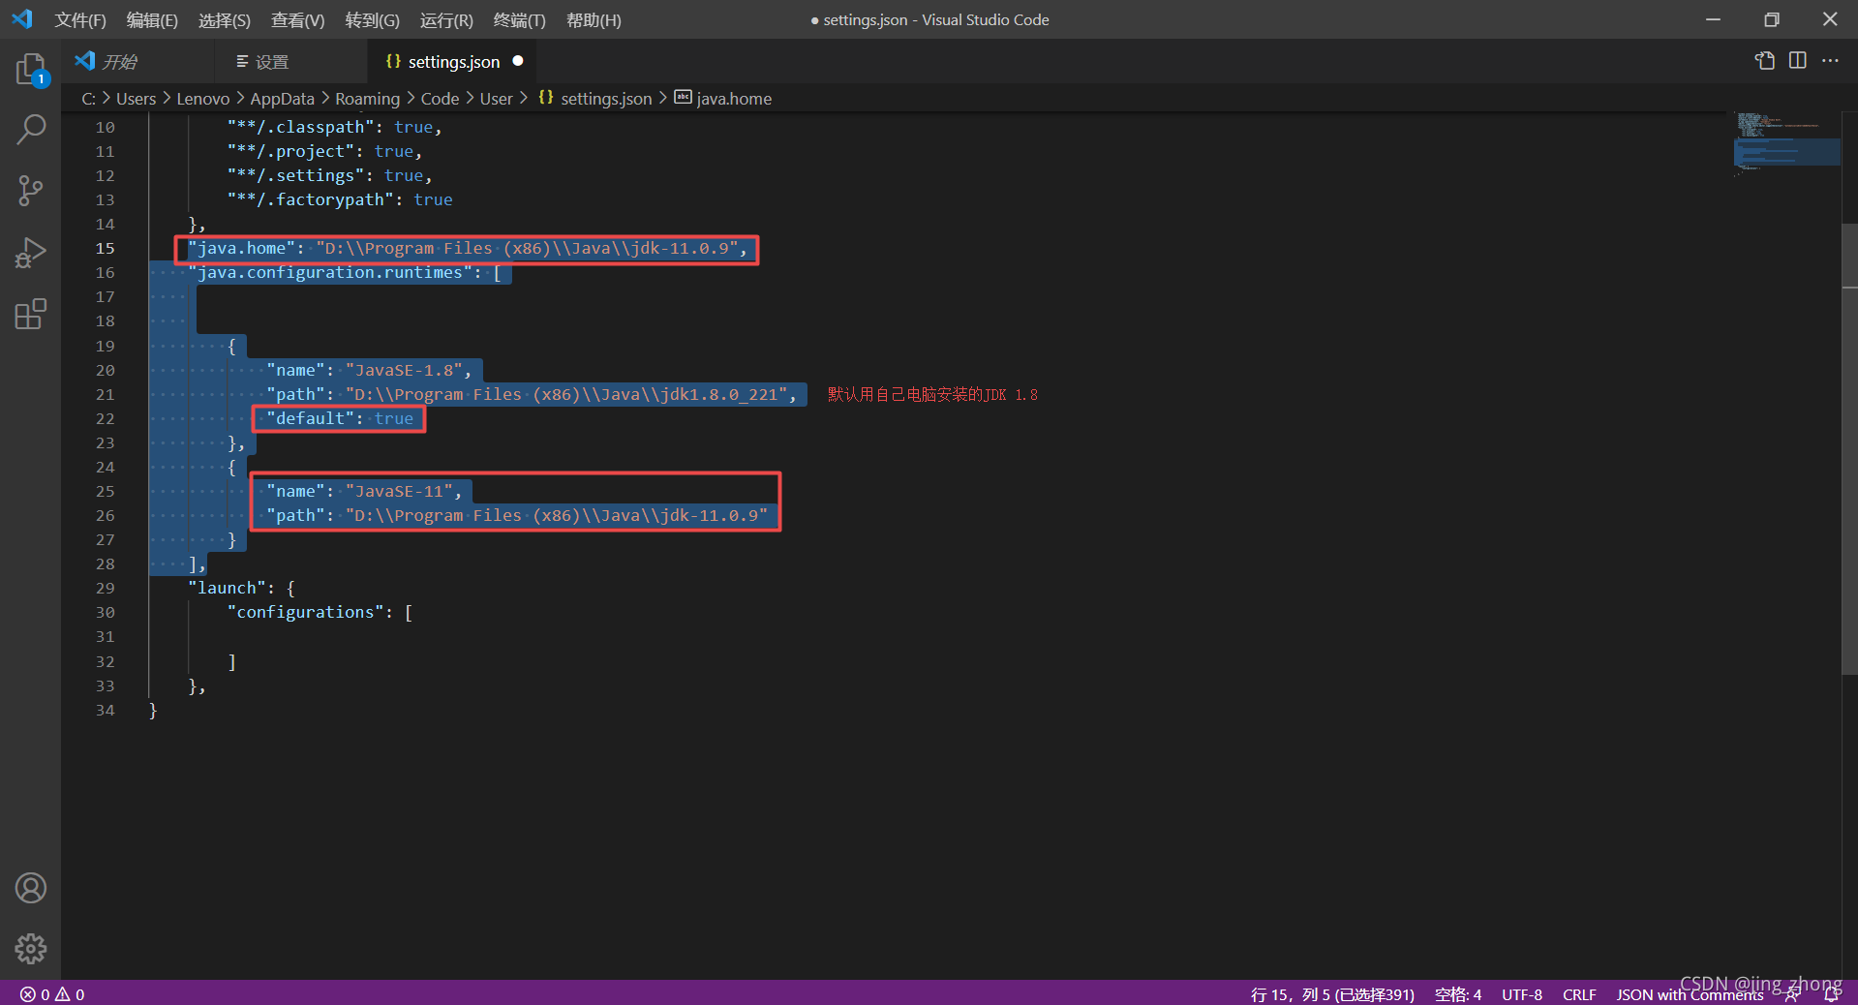Click "java.configuration.runtimes" key
Image resolution: width=1858 pixels, height=1005 pixels.
(330, 273)
